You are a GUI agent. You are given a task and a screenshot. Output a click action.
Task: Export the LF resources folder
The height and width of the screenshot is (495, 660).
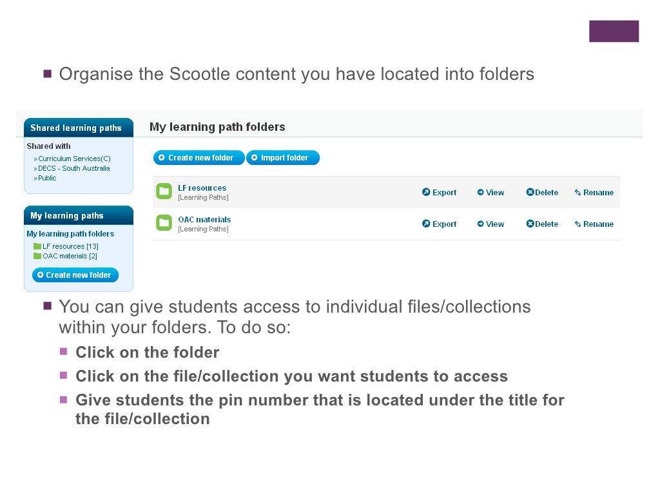[439, 193]
